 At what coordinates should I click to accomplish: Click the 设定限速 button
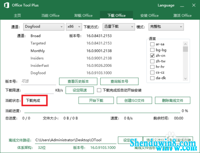[80, 90]
